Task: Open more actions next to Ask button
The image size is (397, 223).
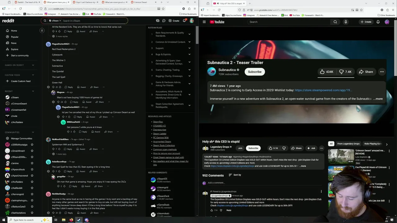Action: click(x=322, y=148)
